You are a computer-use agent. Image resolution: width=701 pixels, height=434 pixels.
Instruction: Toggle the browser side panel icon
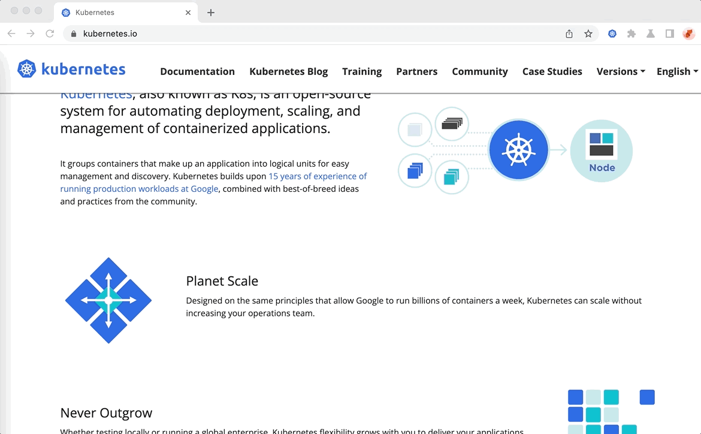pyautogui.click(x=670, y=34)
